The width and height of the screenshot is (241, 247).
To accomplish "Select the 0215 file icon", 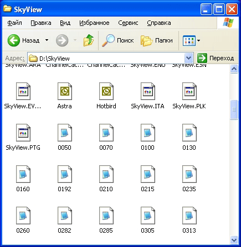I will (x=148, y=174).
